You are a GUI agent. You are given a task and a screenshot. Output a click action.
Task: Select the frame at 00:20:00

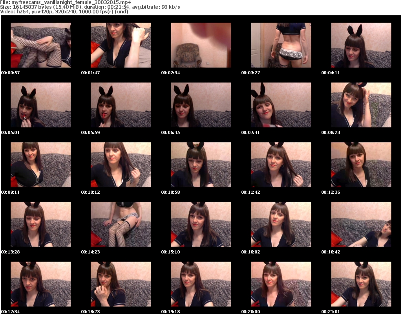281,284
